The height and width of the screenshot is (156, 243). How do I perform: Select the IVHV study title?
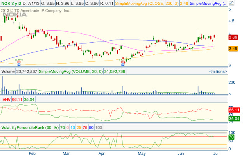(6, 99)
